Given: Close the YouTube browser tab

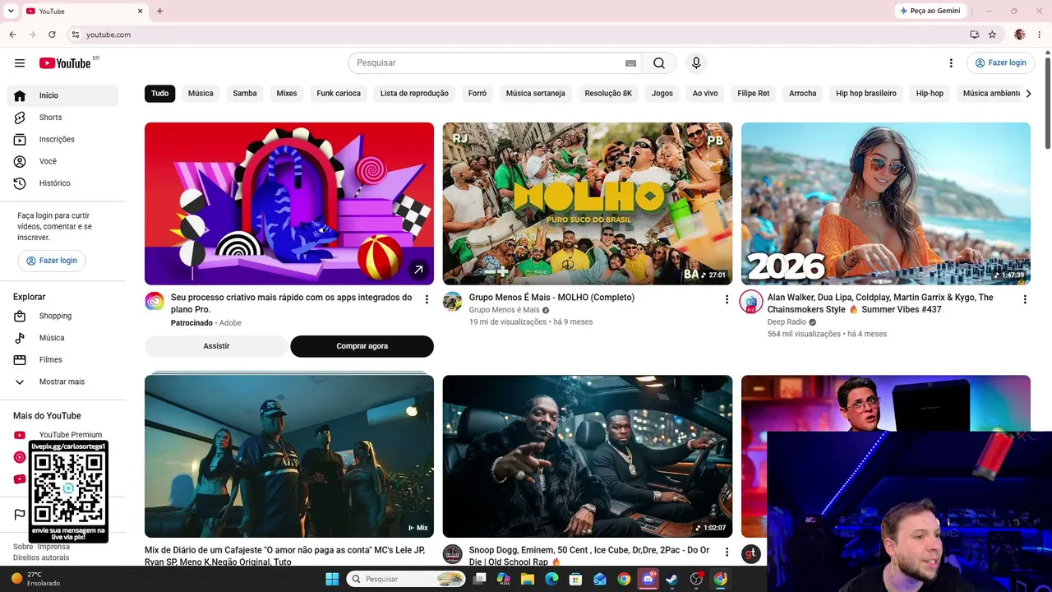Looking at the screenshot, I should point(140,11).
